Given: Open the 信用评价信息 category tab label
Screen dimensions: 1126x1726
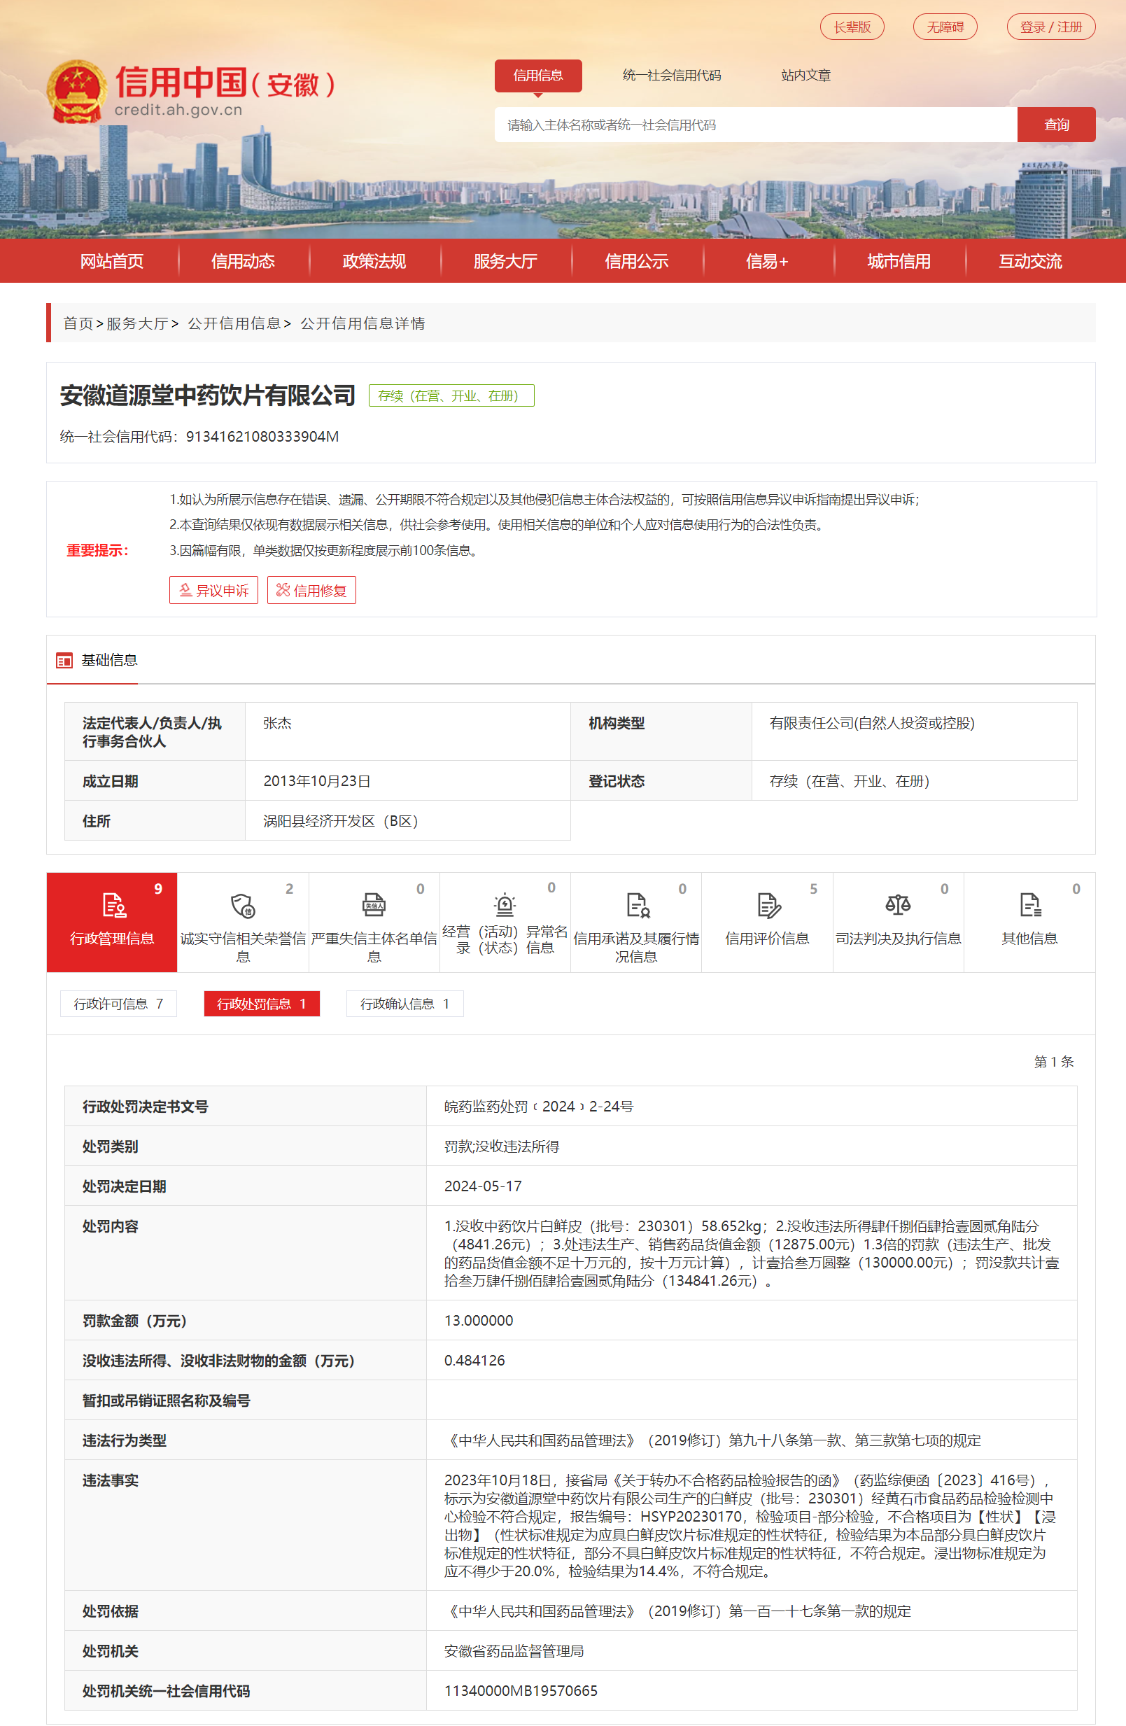Looking at the screenshot, I should [x=767, y=939].
